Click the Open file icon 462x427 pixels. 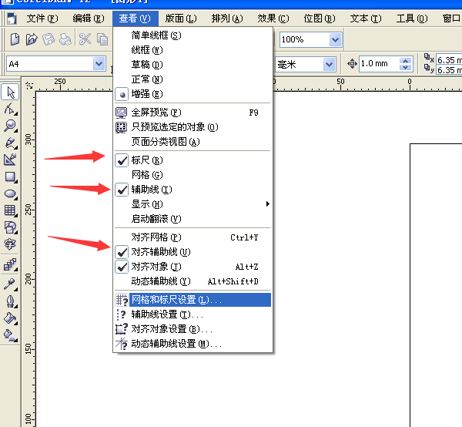32,39
